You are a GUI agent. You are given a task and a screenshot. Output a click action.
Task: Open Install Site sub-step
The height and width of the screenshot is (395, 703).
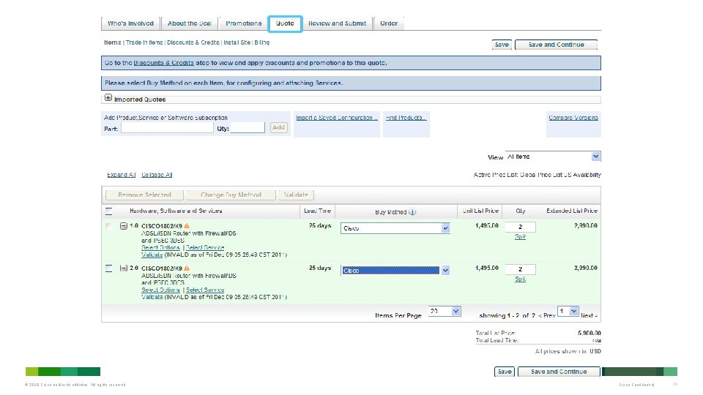tap(237, 42)
